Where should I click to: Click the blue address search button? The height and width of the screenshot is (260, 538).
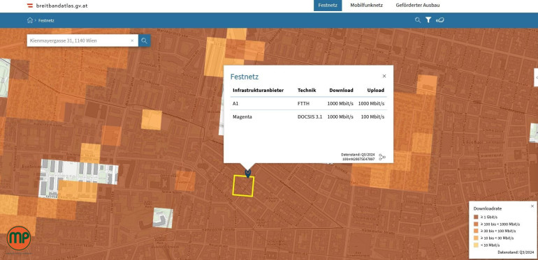click(x=145, y=40)
